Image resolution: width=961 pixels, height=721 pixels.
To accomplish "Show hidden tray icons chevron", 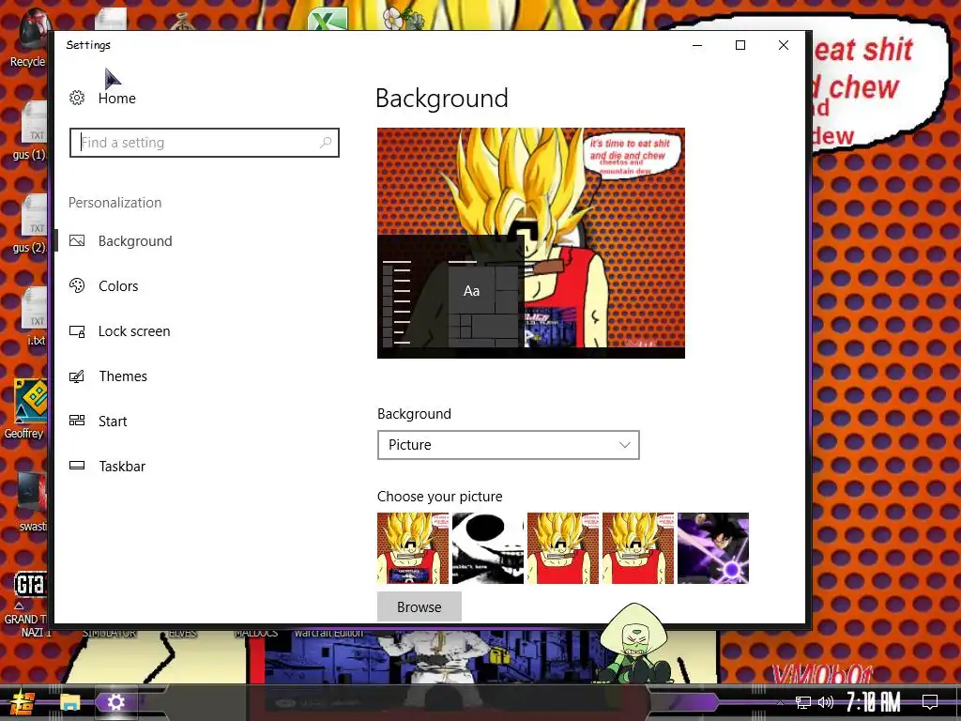I will pos(780,702).
